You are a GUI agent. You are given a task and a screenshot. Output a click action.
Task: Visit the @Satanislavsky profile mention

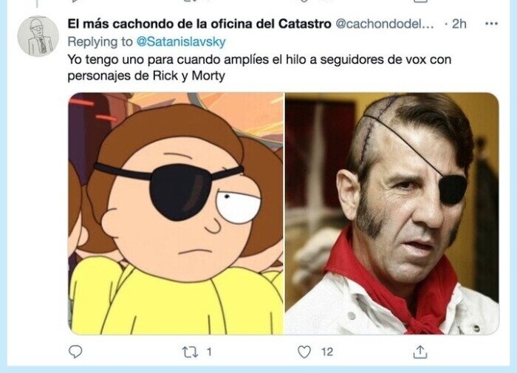[181, 42]
